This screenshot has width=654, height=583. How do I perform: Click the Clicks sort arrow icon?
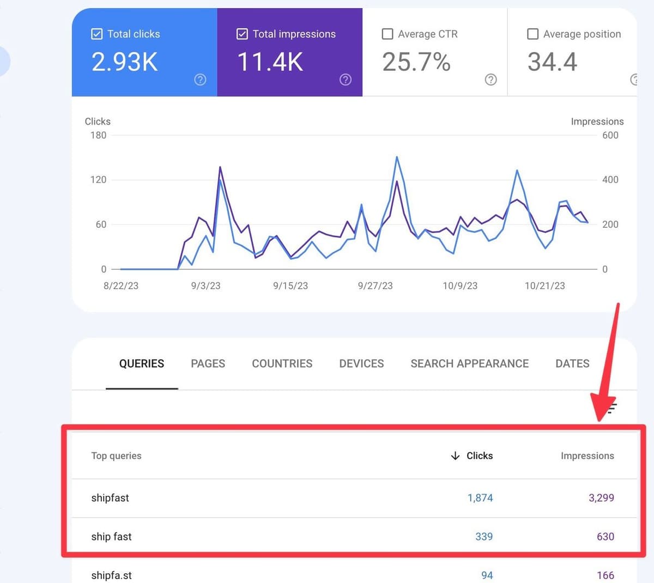tap(455, 456)
